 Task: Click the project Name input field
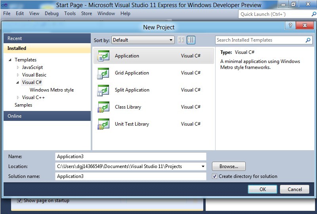click(x=131, y=157)
